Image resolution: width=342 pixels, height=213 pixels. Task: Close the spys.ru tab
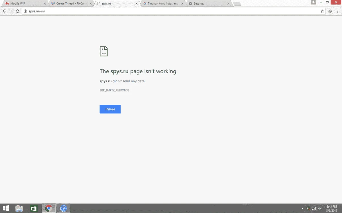click(x=137, y=4)
